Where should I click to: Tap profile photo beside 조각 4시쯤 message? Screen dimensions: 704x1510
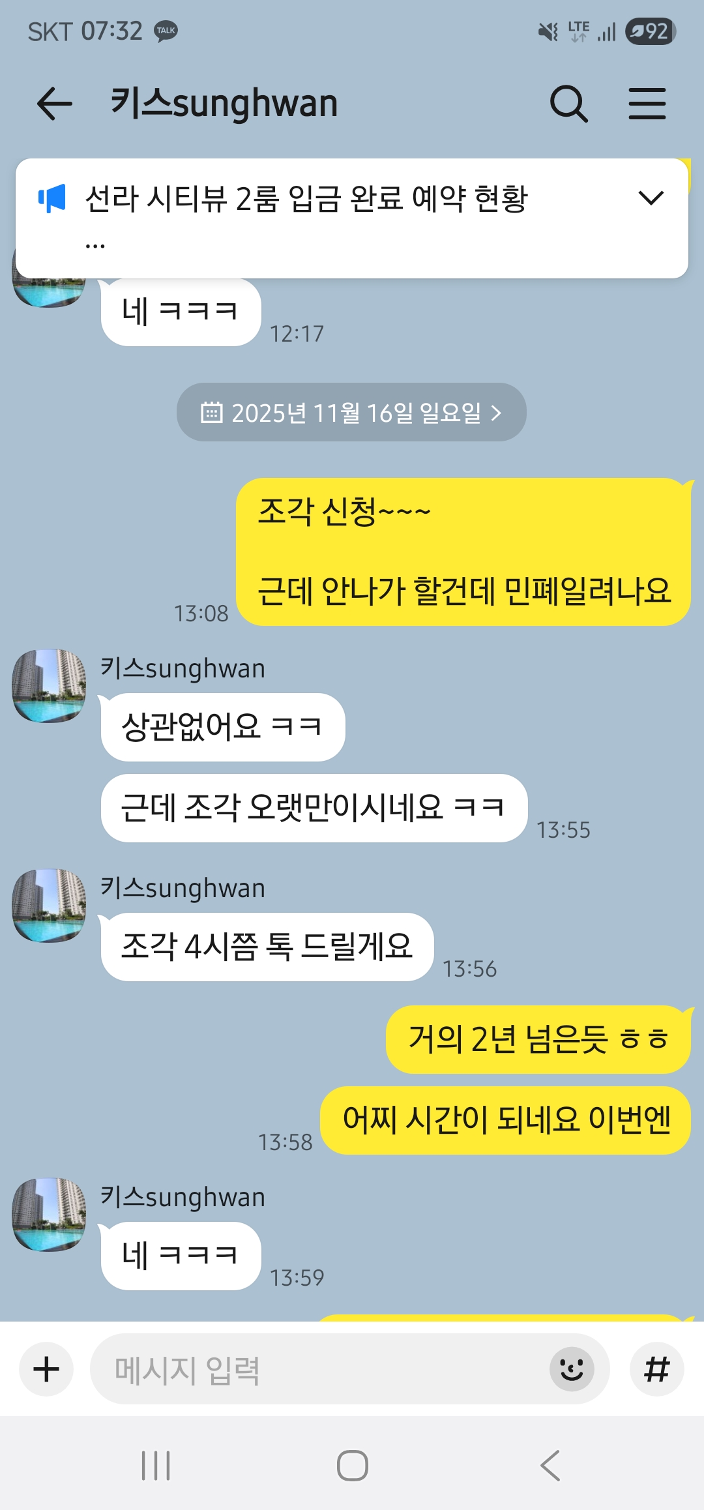point(50,905)
